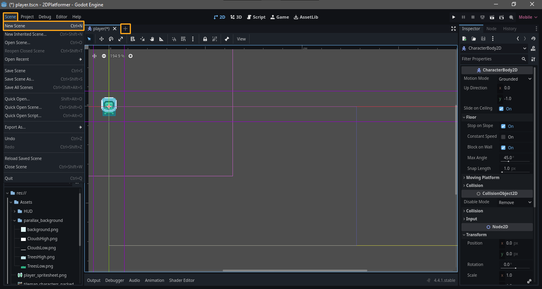Run the project with the play button

[454, 17]
